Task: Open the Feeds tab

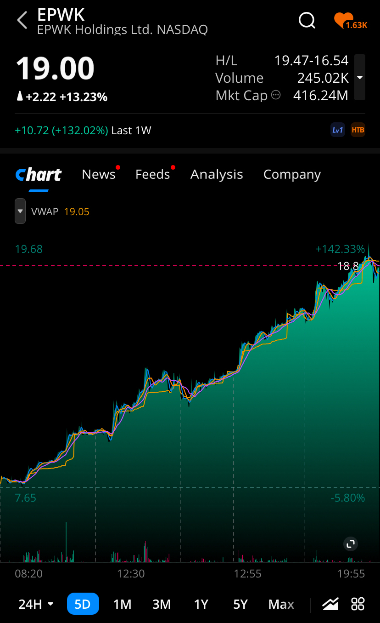Action: click(x=153, y=174)
